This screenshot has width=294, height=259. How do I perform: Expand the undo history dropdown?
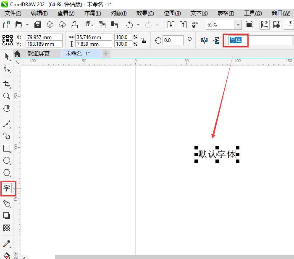pos(138,24)
